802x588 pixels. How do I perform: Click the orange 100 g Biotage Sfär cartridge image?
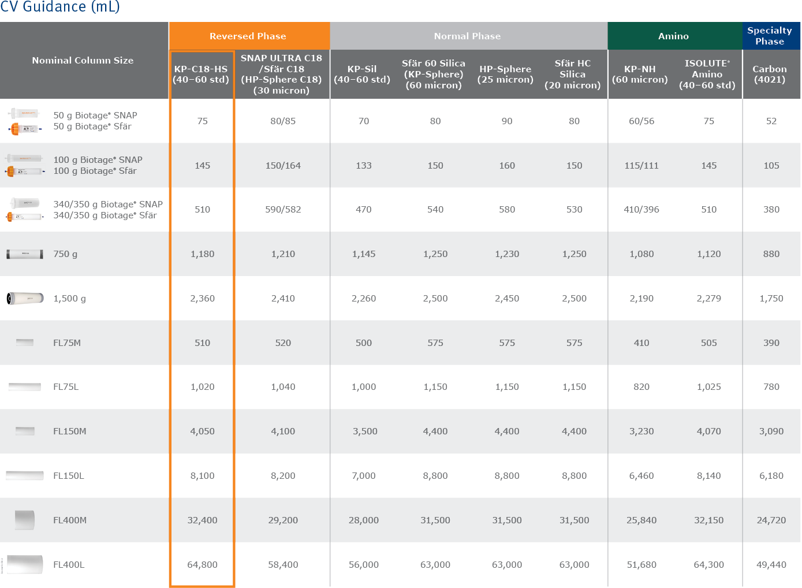coord(25,172)
